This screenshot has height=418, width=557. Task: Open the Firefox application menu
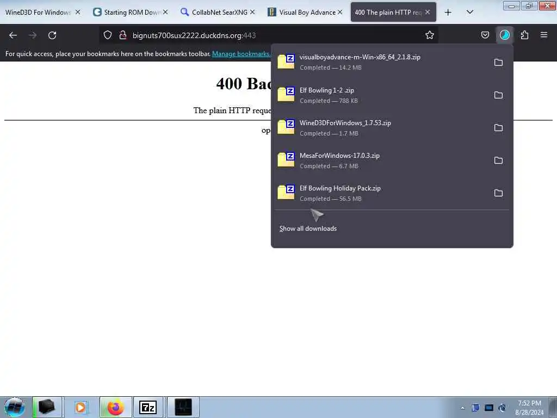(544, 35)
